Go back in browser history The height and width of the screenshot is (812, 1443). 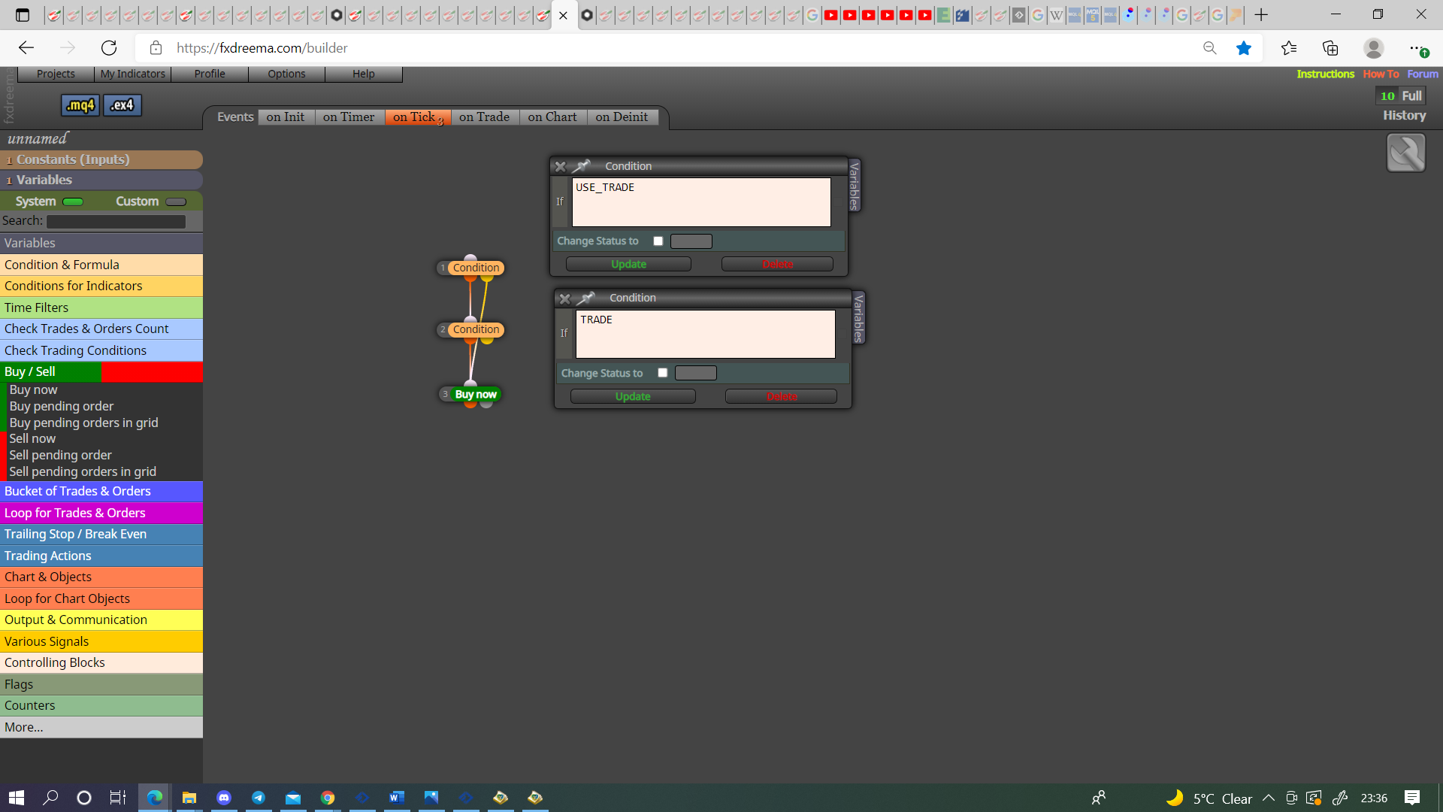pyautogui.click(x=26, y=48)
